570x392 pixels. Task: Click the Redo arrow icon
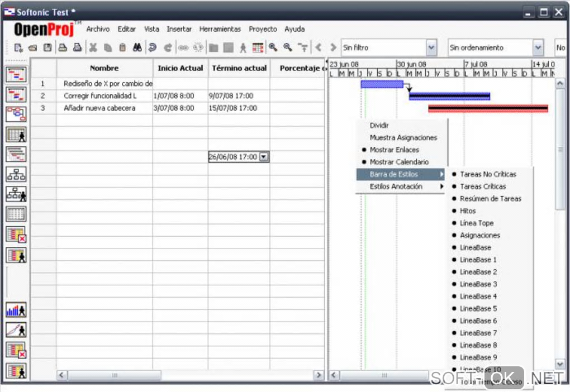tap(168, 47)
